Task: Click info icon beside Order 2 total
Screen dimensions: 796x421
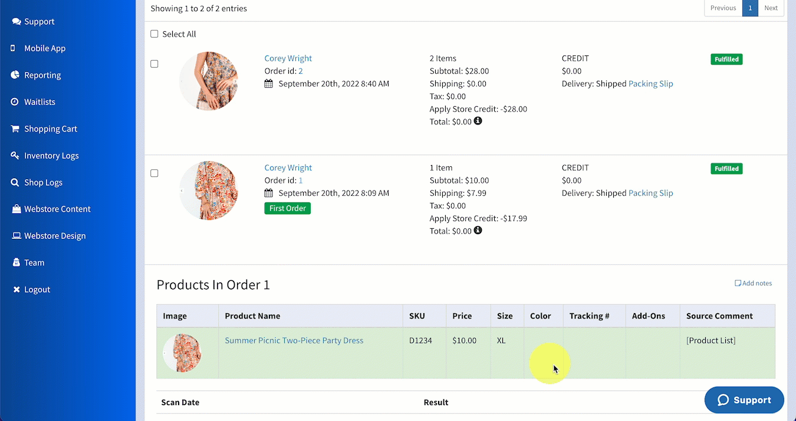Action: 478,121
